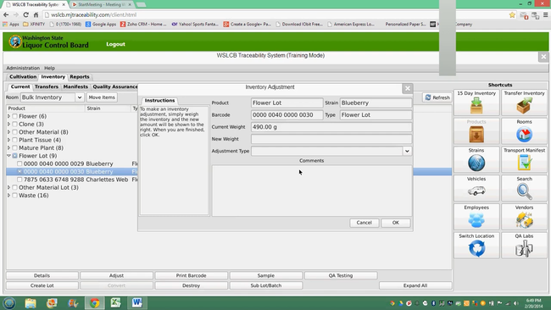Click the browser home icon
The image size is (551, 310).
tap(36, 14)
